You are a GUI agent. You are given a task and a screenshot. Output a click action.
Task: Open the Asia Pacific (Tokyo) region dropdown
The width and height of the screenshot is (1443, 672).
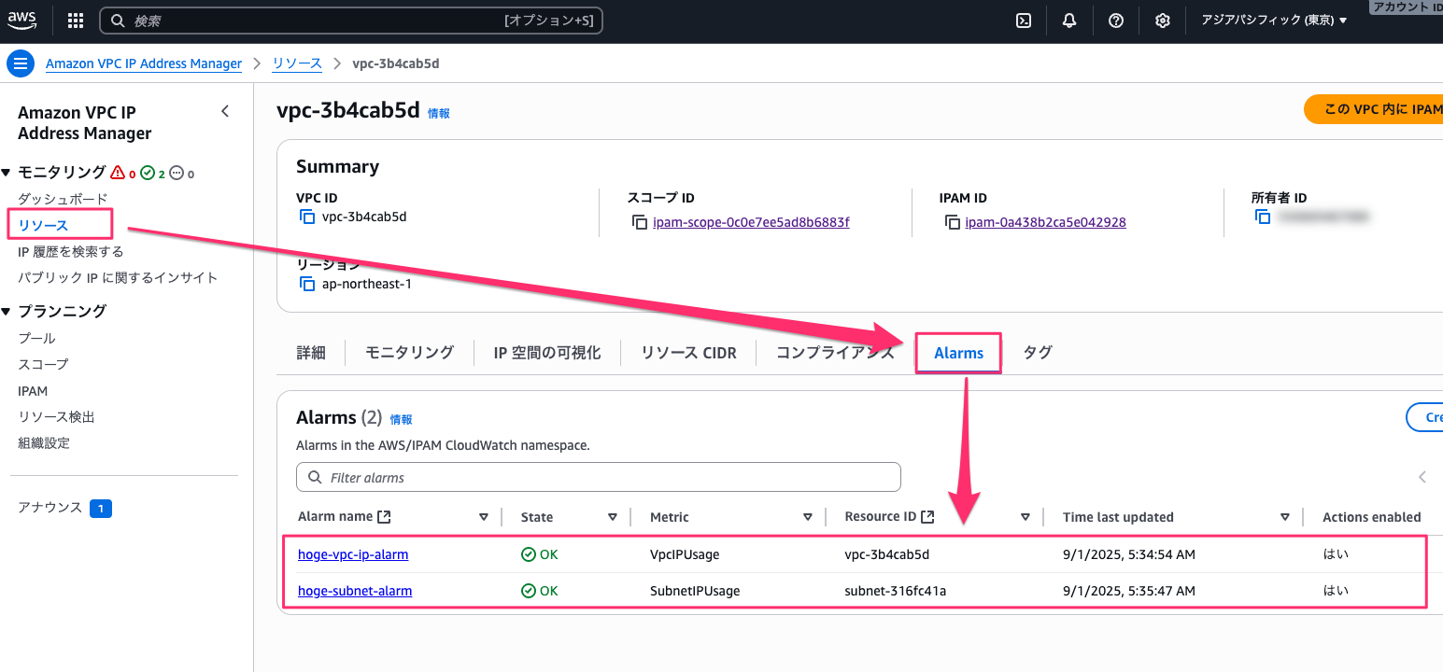point(1274,21)
